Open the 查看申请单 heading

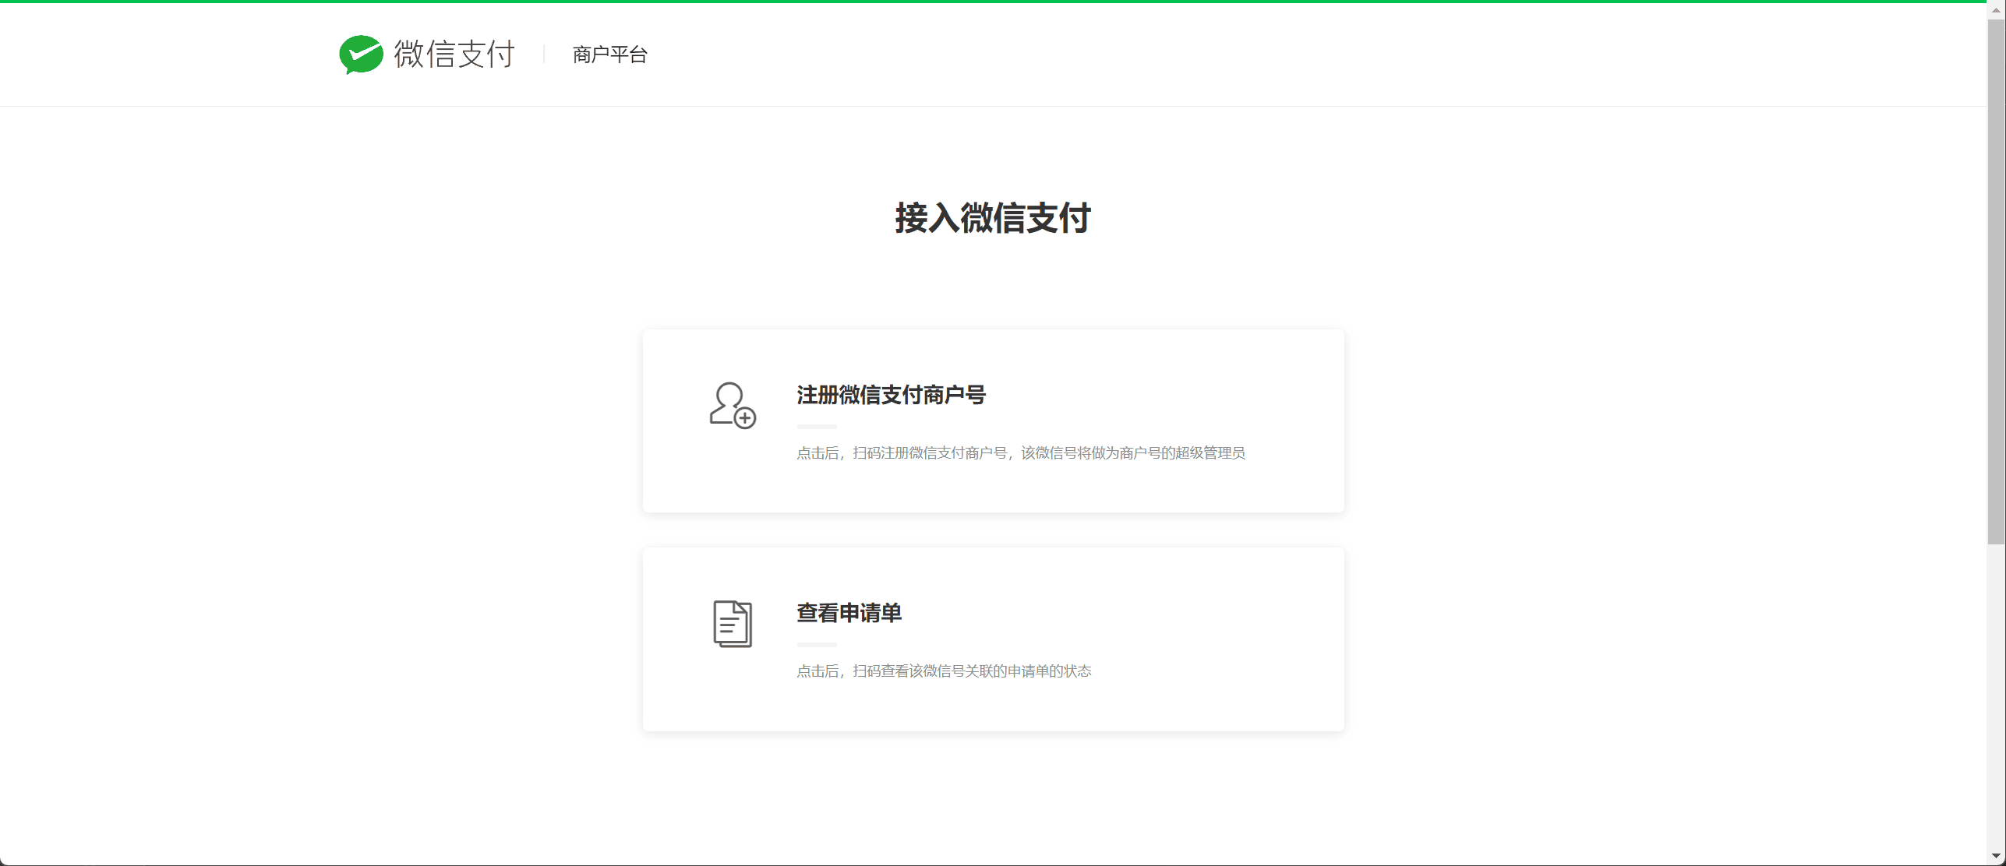(849, 613)
